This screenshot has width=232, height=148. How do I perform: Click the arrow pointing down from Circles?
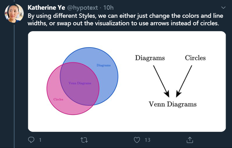pyautogui.click(x=185, y=80)
